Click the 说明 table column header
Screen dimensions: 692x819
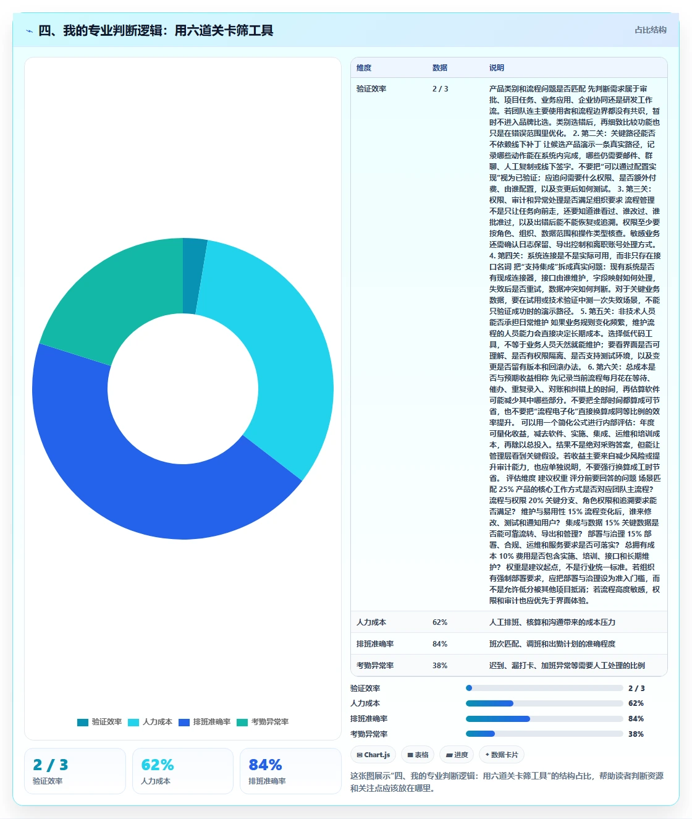pyautogui.click(x=497, y=68)
